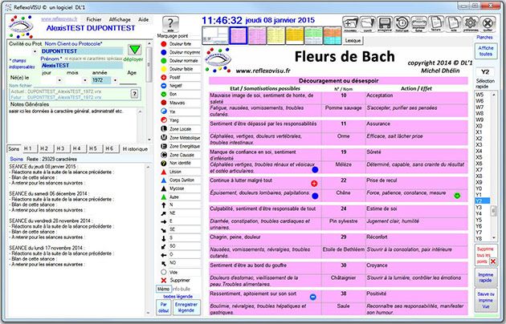
Task: Create a new file with the nouveau icon
Action: tap(350, 24)
